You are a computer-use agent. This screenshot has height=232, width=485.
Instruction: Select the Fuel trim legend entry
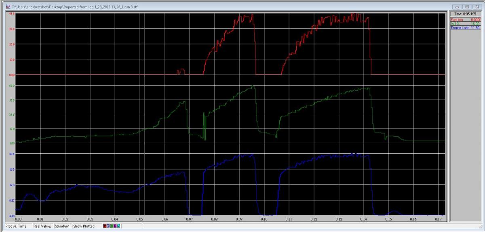coord(465,19)
